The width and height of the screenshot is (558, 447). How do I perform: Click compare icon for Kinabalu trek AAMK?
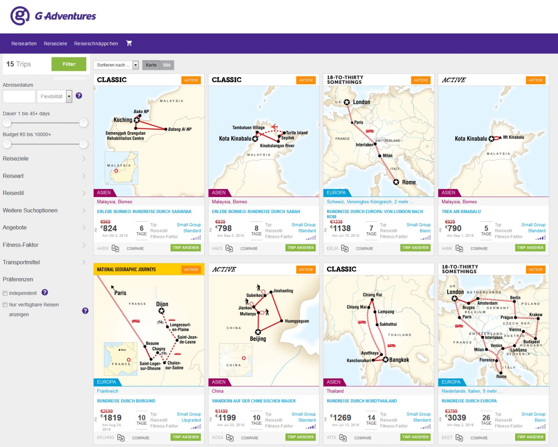click(x=459, y=249)
